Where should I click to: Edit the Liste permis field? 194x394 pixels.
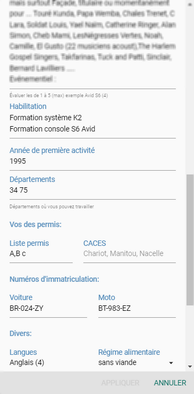pos(41,254)
